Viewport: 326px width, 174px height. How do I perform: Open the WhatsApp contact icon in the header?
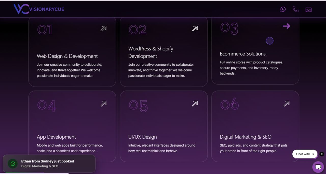pos(283,9)
